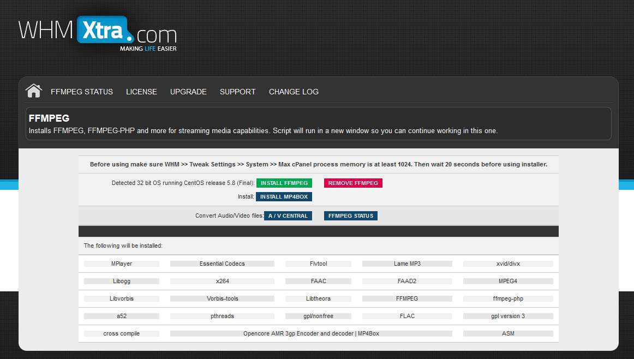Click the Lame MP3 item

pos(407,264)
